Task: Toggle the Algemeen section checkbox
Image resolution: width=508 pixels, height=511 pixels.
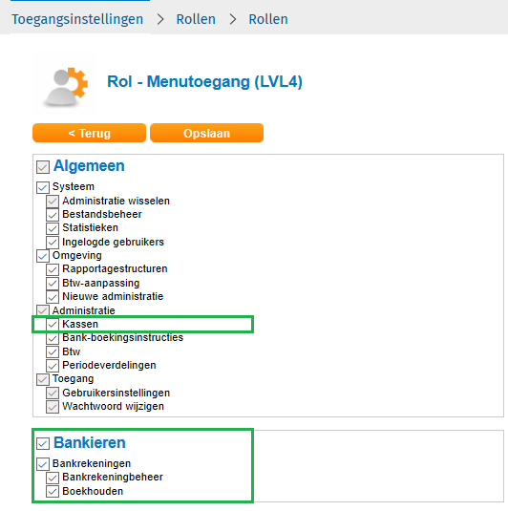Action: [43, 166]
